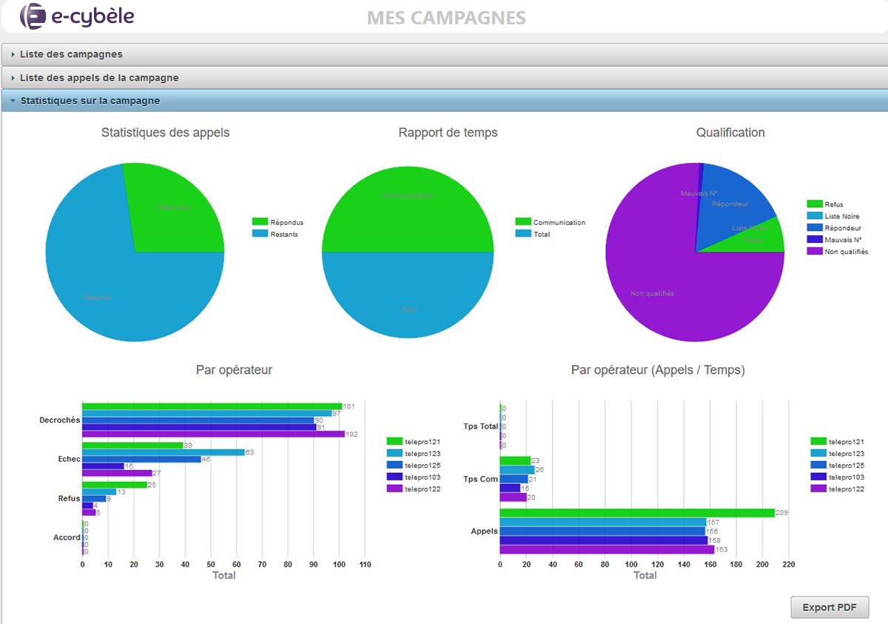Click the e-cybèle logo
Image resolution: width=888 pixels, height=624 pixels.
[x=77, y=16]
